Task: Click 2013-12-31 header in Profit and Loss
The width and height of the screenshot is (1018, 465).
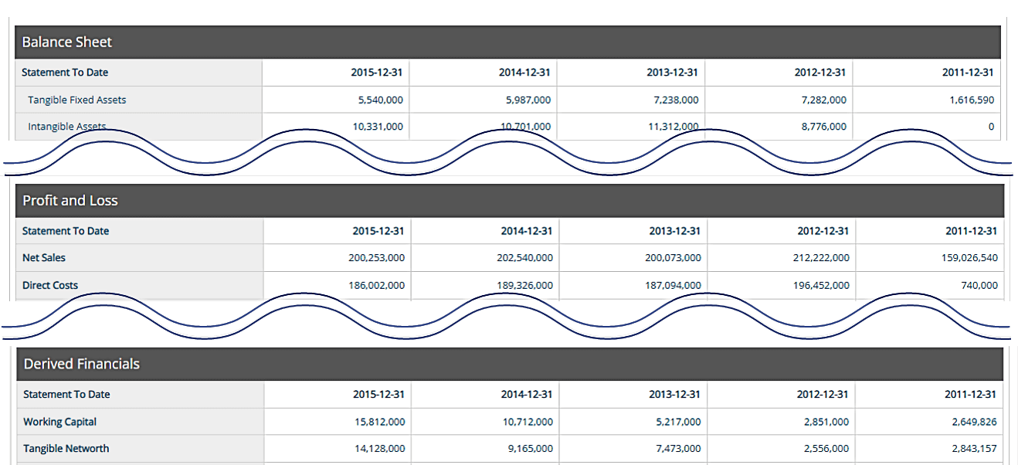Action: [x=675, y=231]
